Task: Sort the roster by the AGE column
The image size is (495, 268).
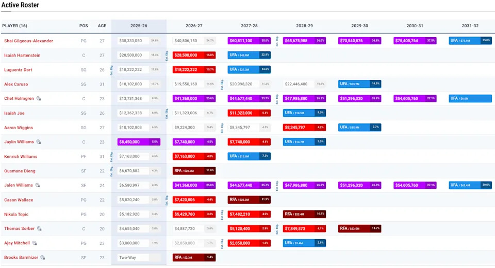Action: click(102, 26)
